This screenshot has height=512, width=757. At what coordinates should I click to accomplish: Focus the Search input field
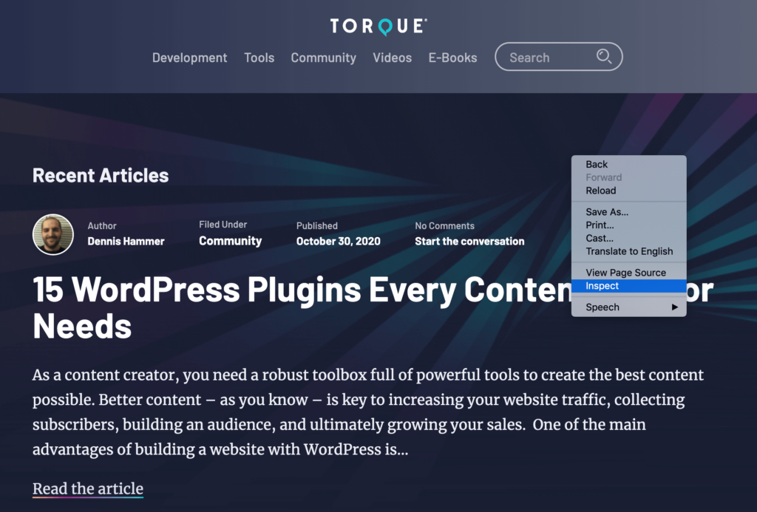[559, 56]
